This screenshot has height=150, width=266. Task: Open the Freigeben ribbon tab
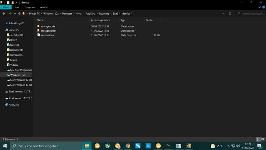point(30,7)
